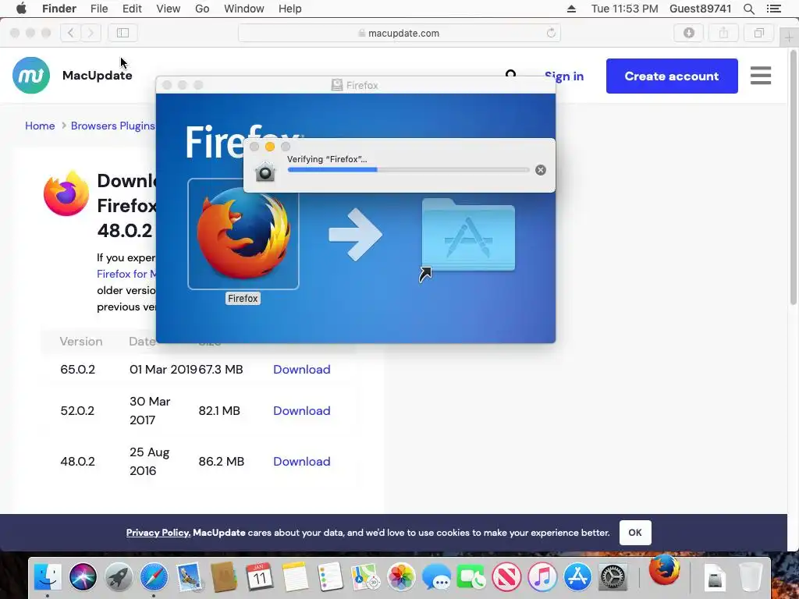Screen dimensions: 799x599
Task: Open the disk image file in Dock
Action: tap(716, 577)
